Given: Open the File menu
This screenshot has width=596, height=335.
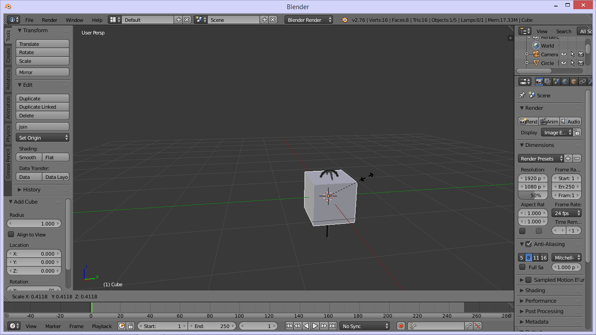Looking at the screenshot, I should click(x=29, y=20).
